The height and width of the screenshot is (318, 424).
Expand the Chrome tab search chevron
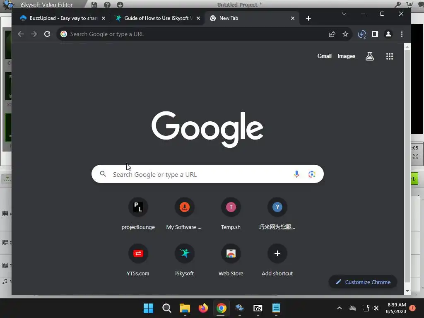(344, 14)
